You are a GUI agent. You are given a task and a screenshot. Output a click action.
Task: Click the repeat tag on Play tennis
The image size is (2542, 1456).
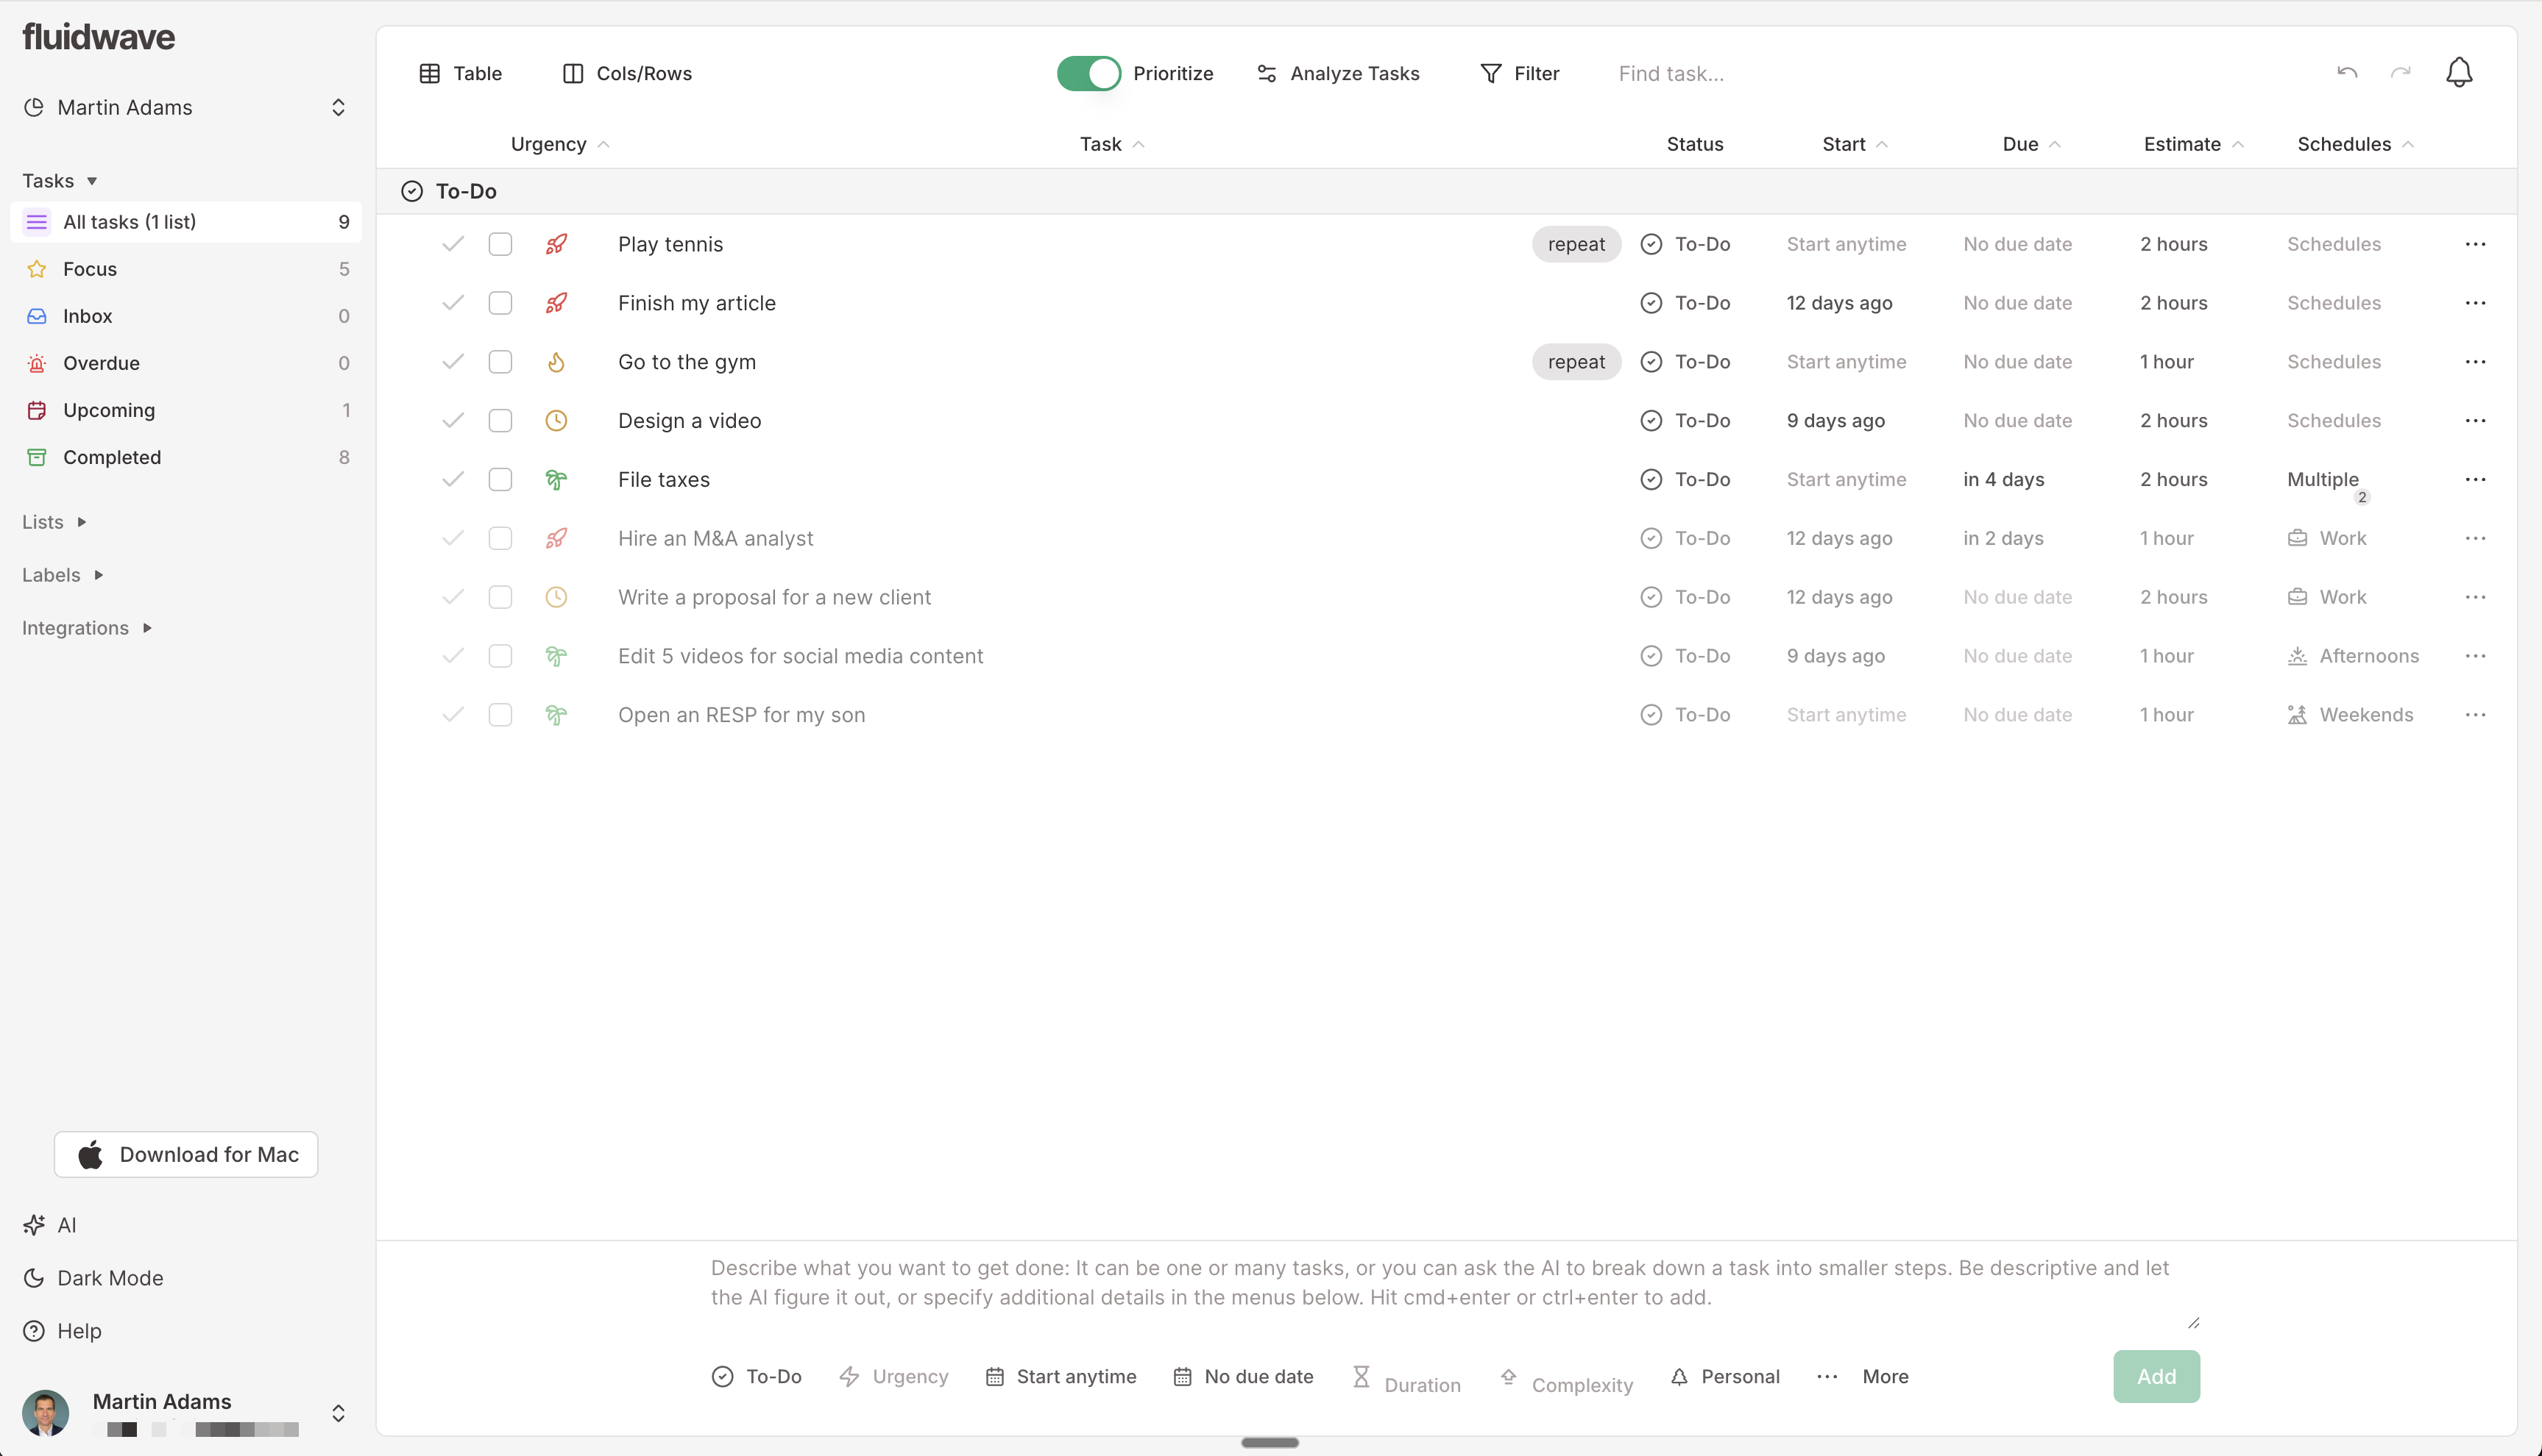(x=1576, y=244)
